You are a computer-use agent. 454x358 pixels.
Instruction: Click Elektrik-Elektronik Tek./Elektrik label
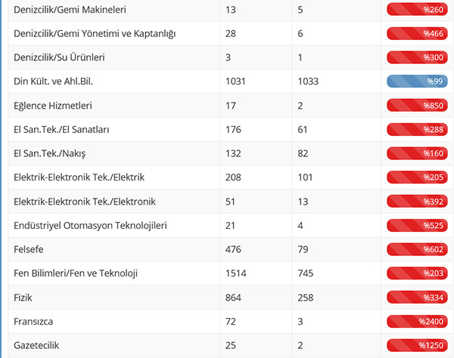pos(79,177)
